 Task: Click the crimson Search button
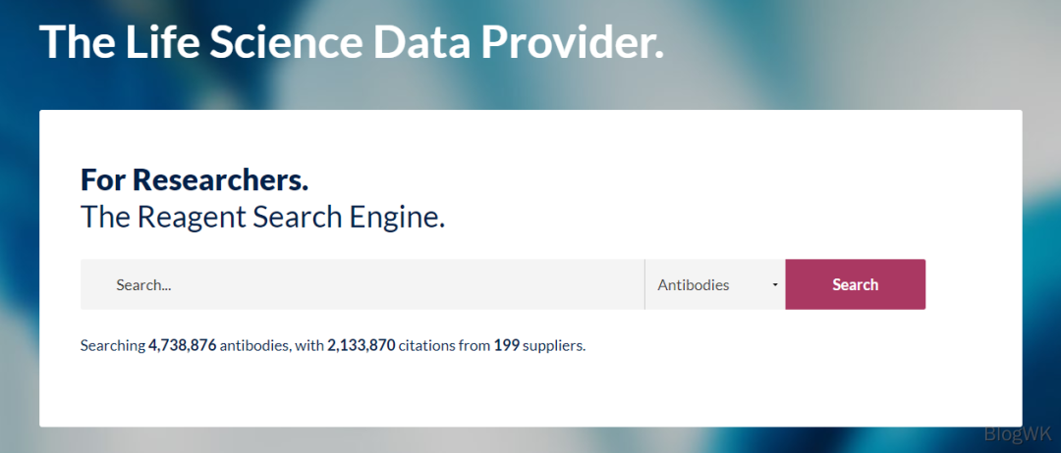856,284
